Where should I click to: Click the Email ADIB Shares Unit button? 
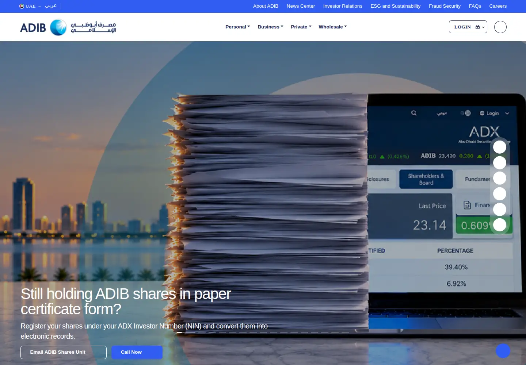coord(64,352)
